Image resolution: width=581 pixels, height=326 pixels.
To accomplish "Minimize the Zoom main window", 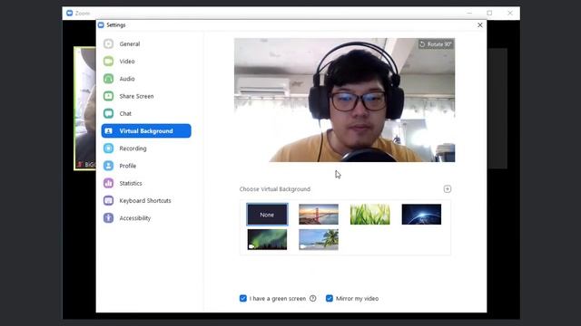I will (469, 13).
